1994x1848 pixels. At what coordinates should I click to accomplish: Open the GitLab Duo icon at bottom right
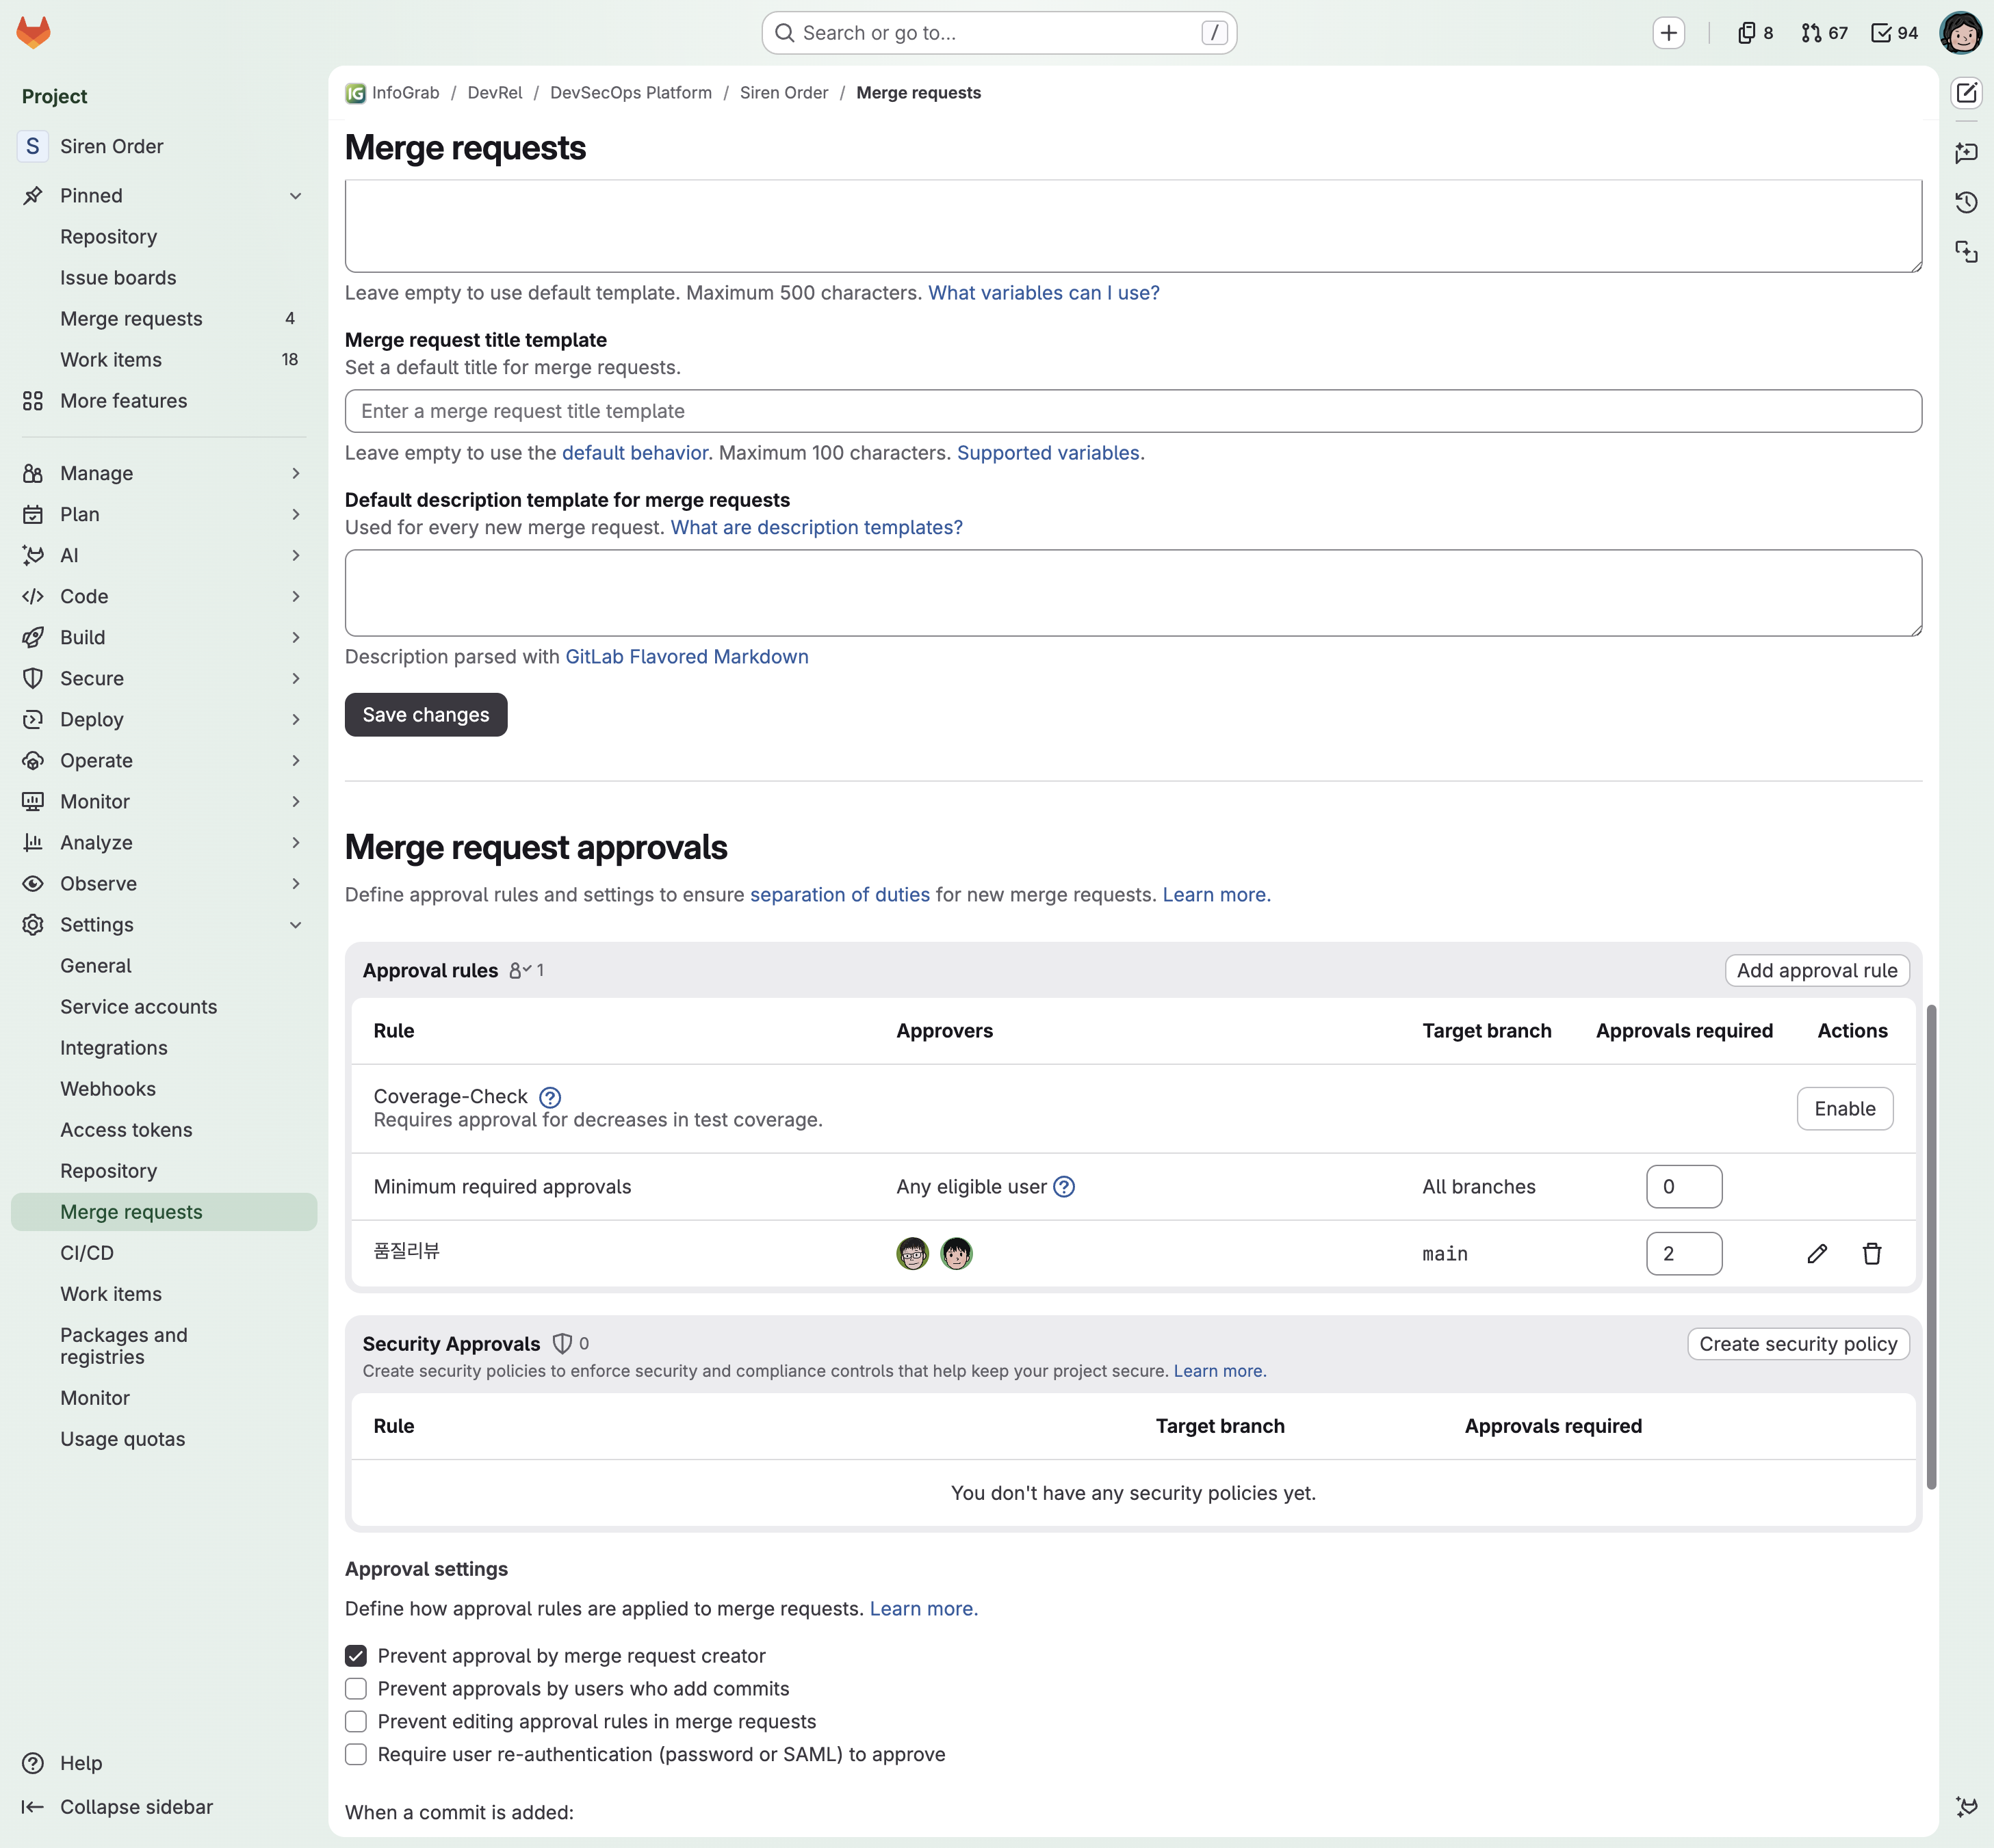pos(1966,1807)
